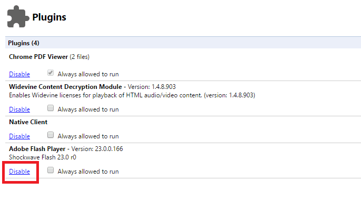Click the puzzle piece Plugins icon

point(17,17)
